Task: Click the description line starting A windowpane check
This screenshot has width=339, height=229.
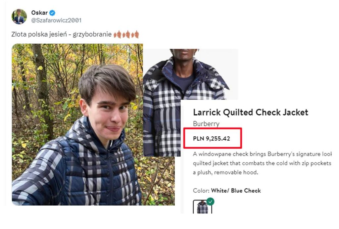Action: (x=262, y=154)
